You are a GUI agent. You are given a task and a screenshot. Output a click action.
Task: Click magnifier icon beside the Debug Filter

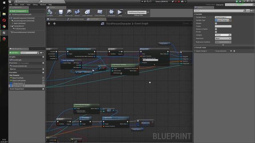tap(148, 12)
